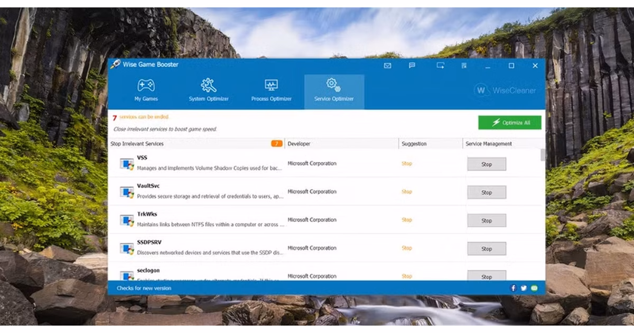Screen dimensions: 634x333
Task: Click the WiseCleaner logo
Action: 505,90
